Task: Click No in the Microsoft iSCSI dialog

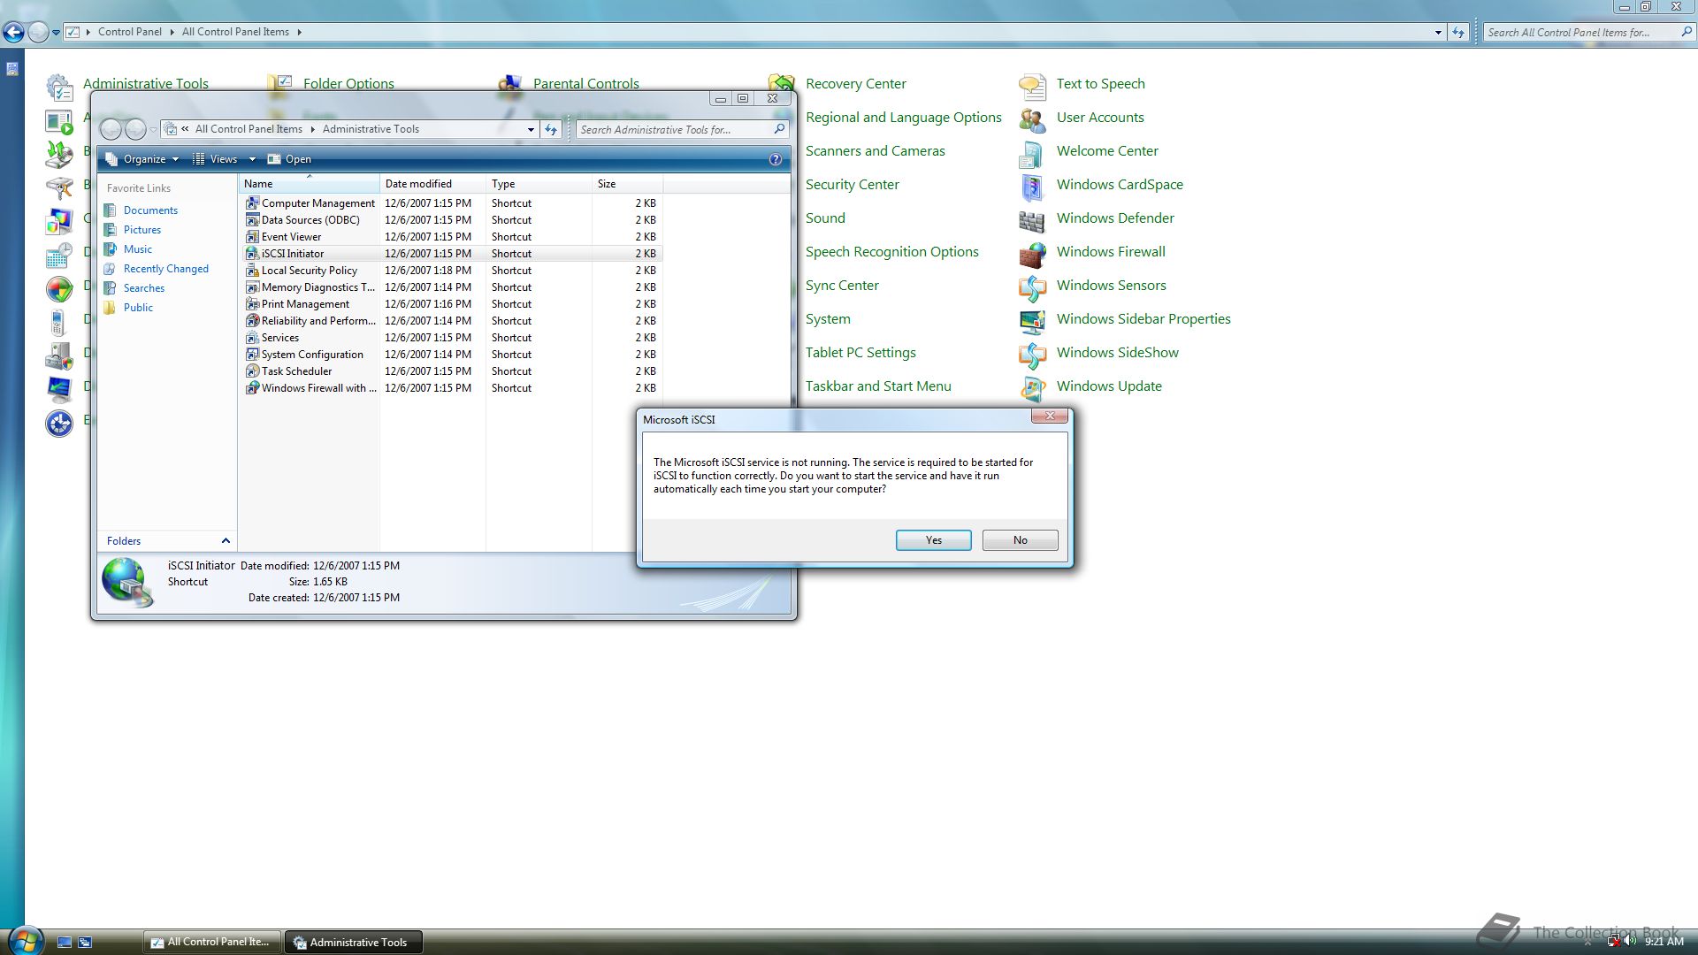Action: point(1020,540)
